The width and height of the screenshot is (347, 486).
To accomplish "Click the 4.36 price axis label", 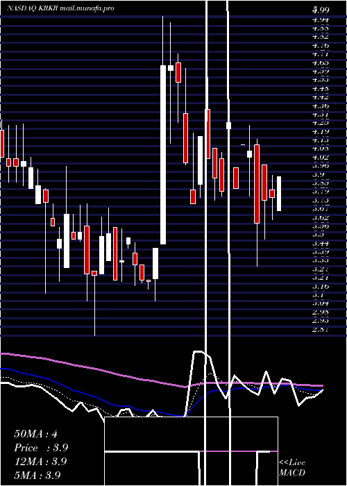I will pyautogui.click(x=321, y=106).
